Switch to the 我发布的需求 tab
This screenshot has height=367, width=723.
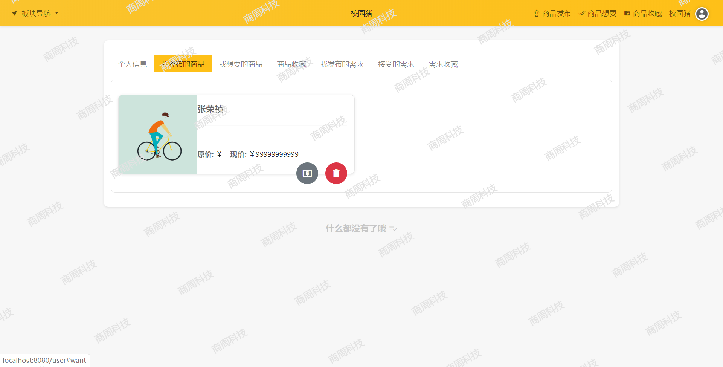point(342,64)
